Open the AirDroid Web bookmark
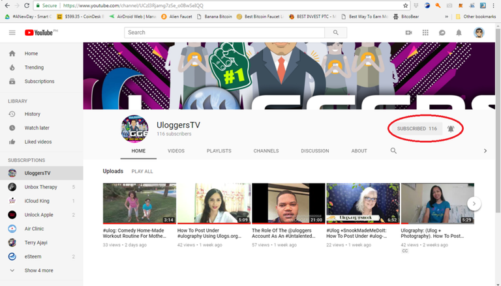 [132, 16]
